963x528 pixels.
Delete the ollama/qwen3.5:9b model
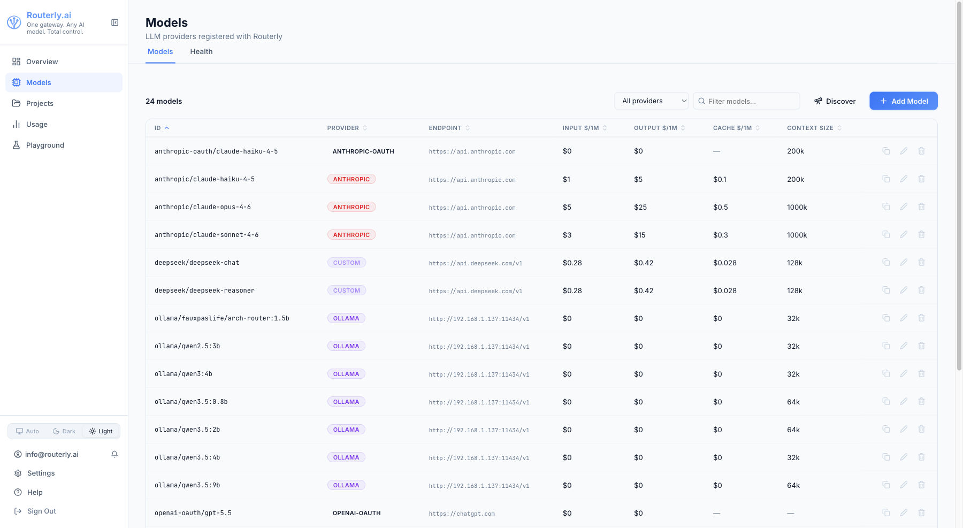point(921,485)
